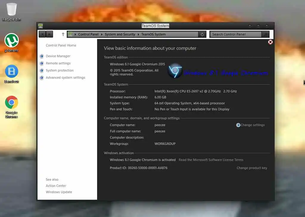
Task: Click Change product key
Action: 252,168
